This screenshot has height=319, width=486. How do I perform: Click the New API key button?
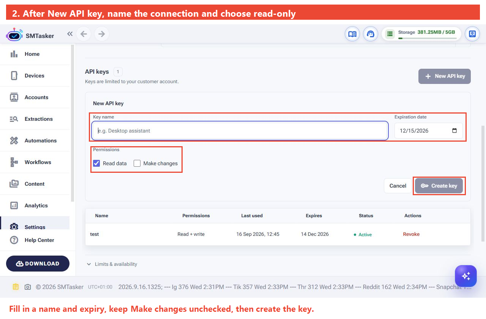click(x=445, y=76)
